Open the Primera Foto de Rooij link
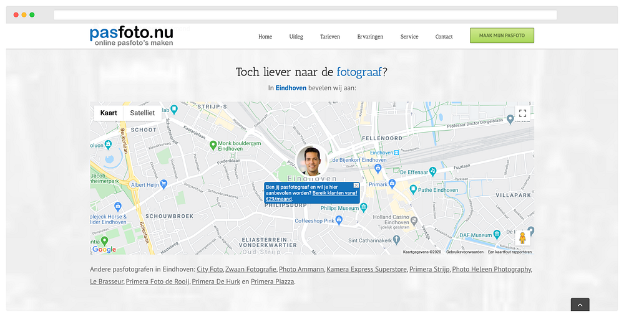The image size is (624, 317). point(158,282)
